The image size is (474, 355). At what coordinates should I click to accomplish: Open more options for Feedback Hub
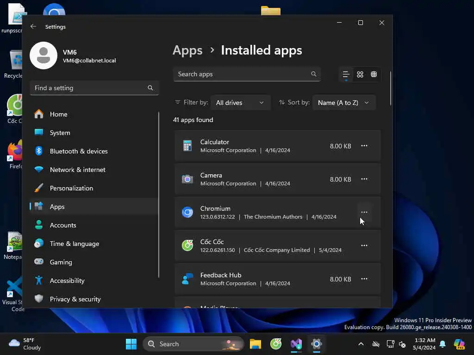364,279
